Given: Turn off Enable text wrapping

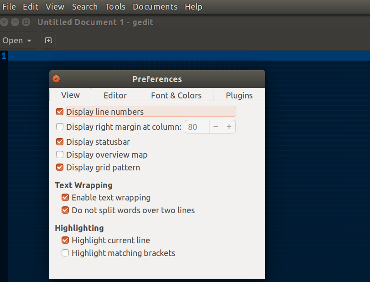Looking at the screenshot, I should coord(65,198).
